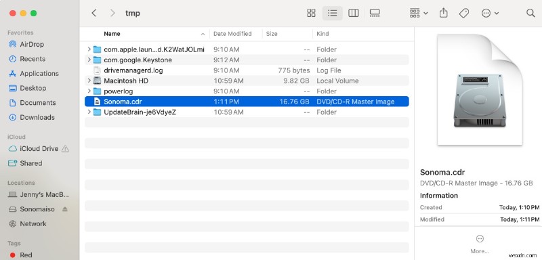Expand the UpdateBrain-je6VdyeZ folder
The image size is (542, 260).
click(x=89, y=112)
